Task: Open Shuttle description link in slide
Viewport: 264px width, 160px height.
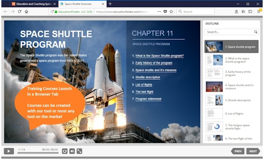Action: click(x=148, y=77)
